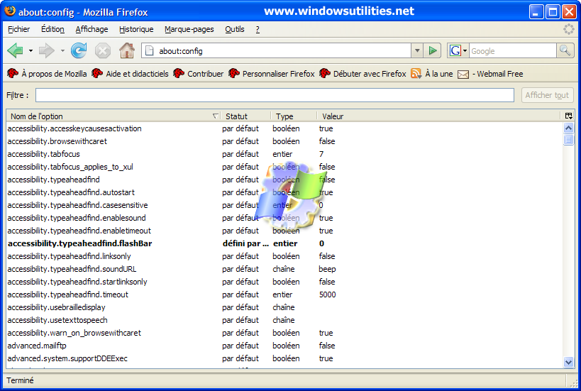
Task: Open the Affichage menu
Action: point(92,29)
